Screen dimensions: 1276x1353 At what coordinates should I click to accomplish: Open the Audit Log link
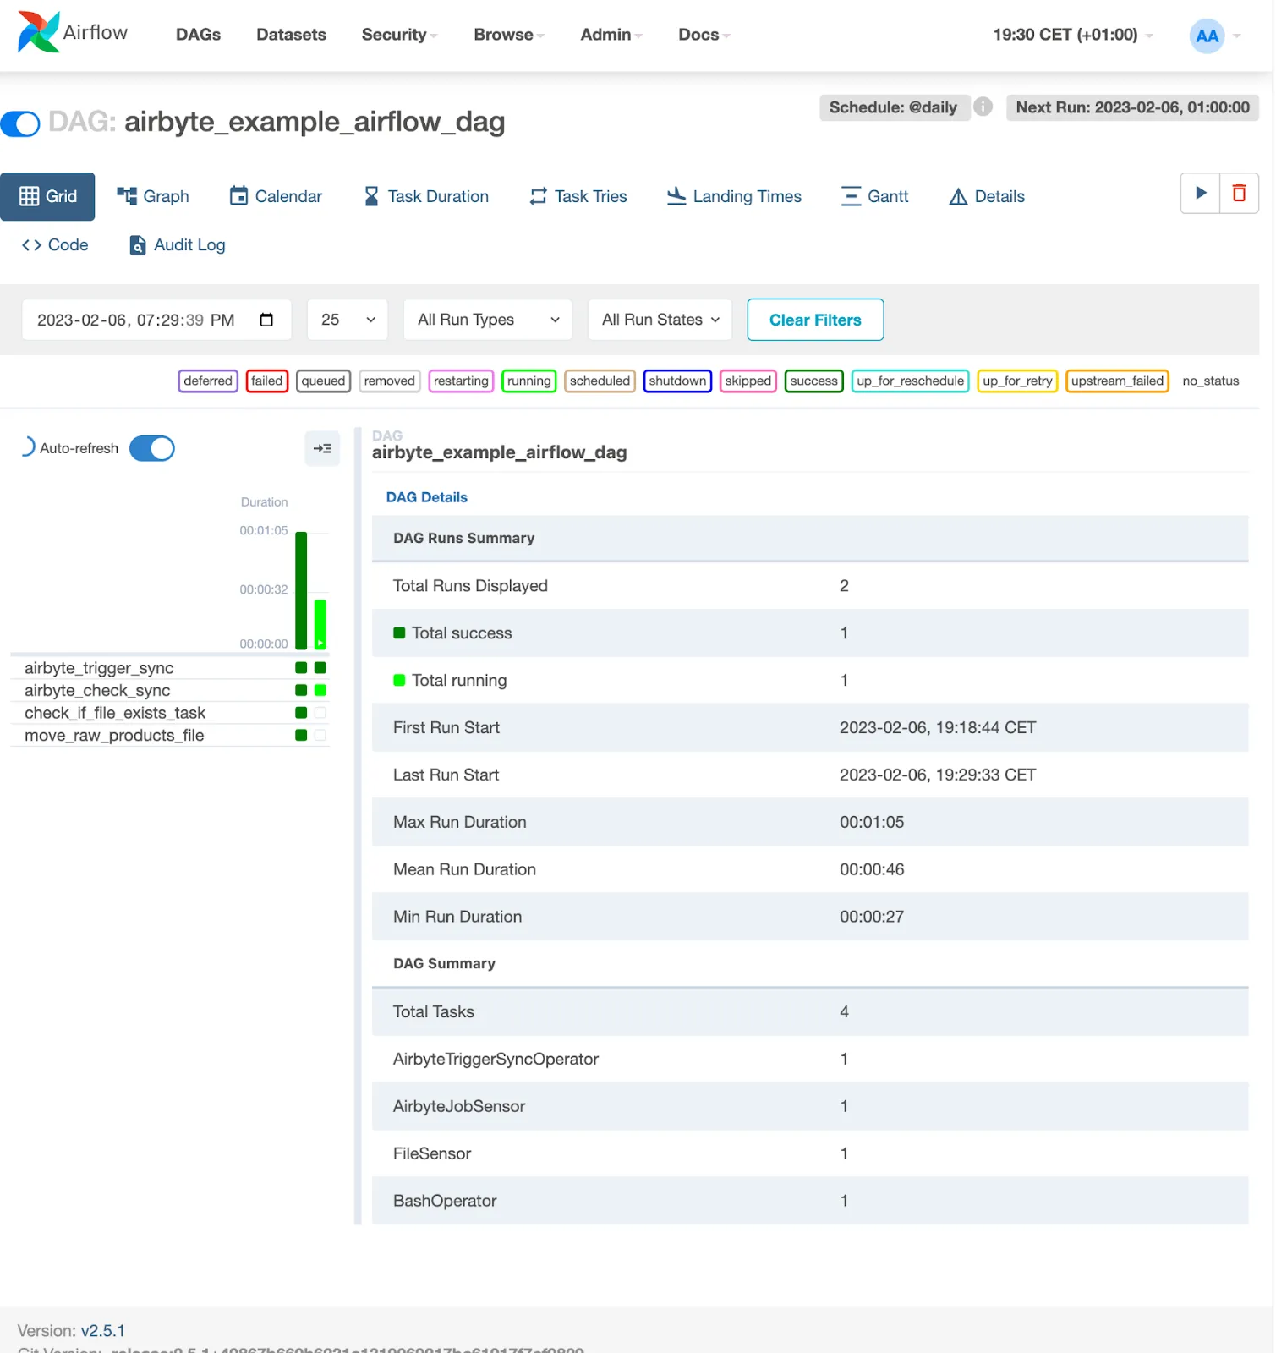[178, 245]
